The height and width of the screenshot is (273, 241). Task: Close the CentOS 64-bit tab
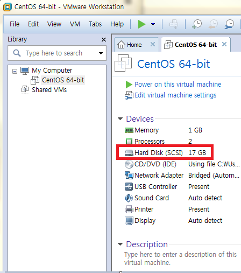224,44
